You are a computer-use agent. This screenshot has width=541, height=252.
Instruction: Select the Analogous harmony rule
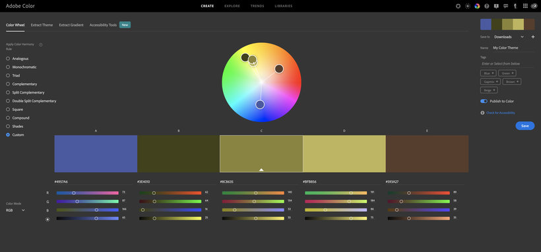pyautogui.click(x=17, y=59)
